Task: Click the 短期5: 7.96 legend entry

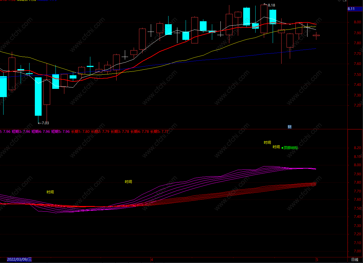Action: [60, 132]
